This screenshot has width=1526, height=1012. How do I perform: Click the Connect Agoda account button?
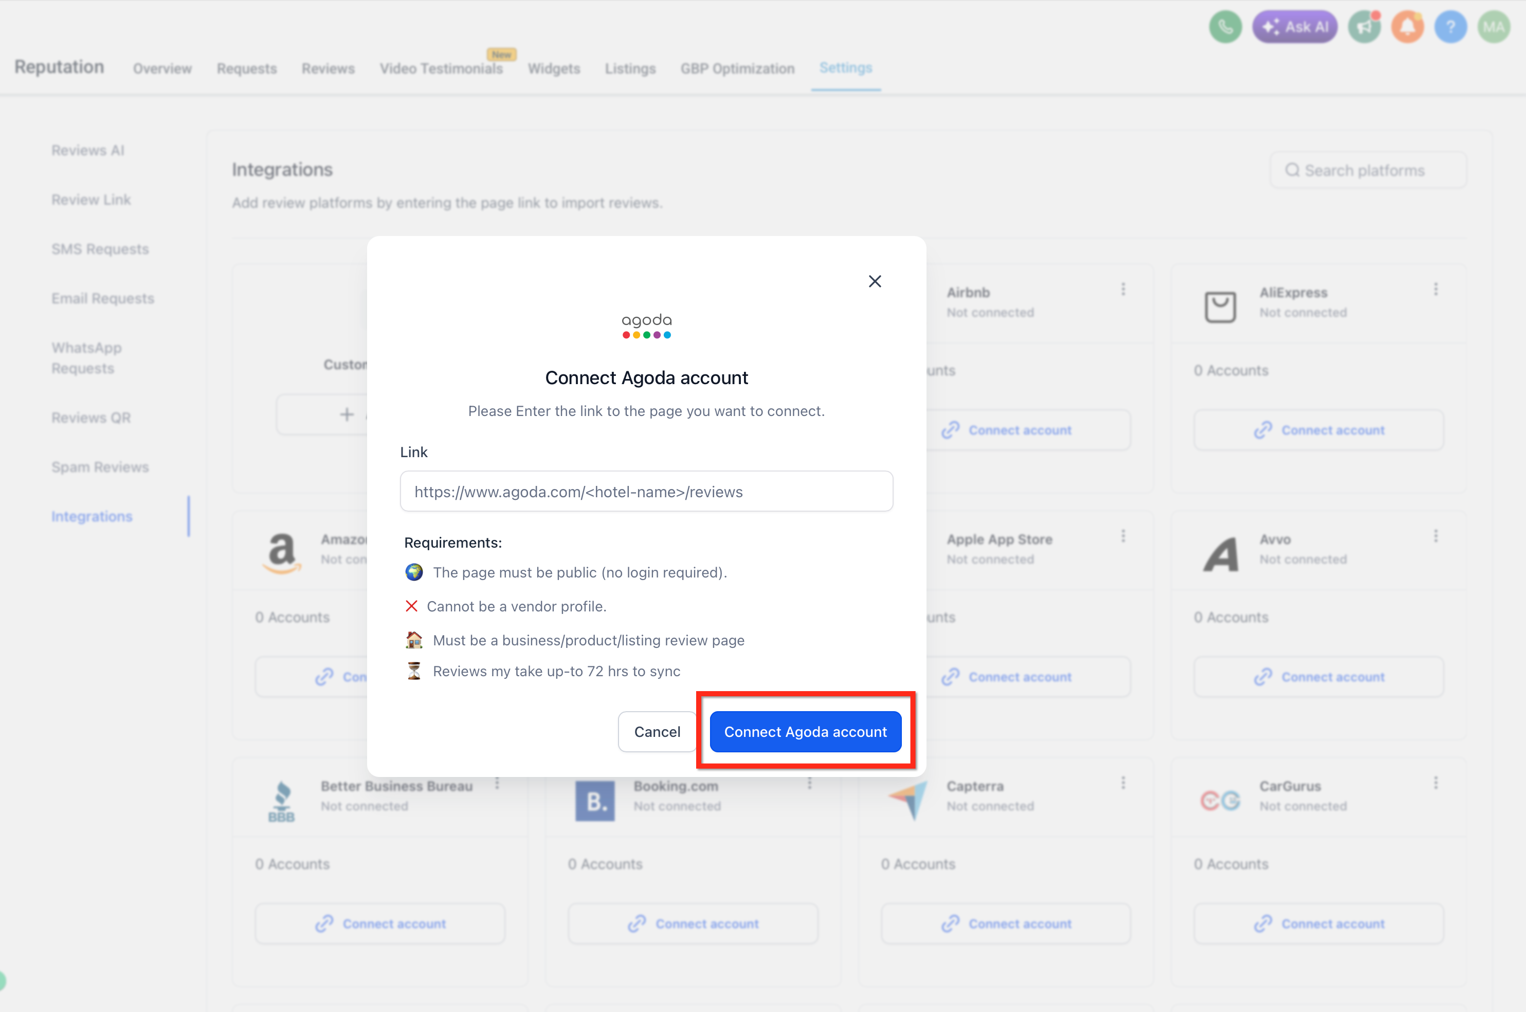[805, 731]
